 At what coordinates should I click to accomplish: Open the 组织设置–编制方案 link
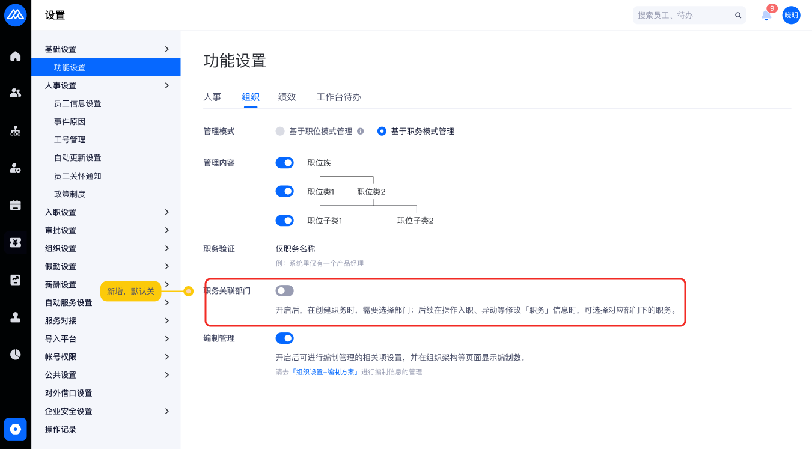tap(325, 372)
